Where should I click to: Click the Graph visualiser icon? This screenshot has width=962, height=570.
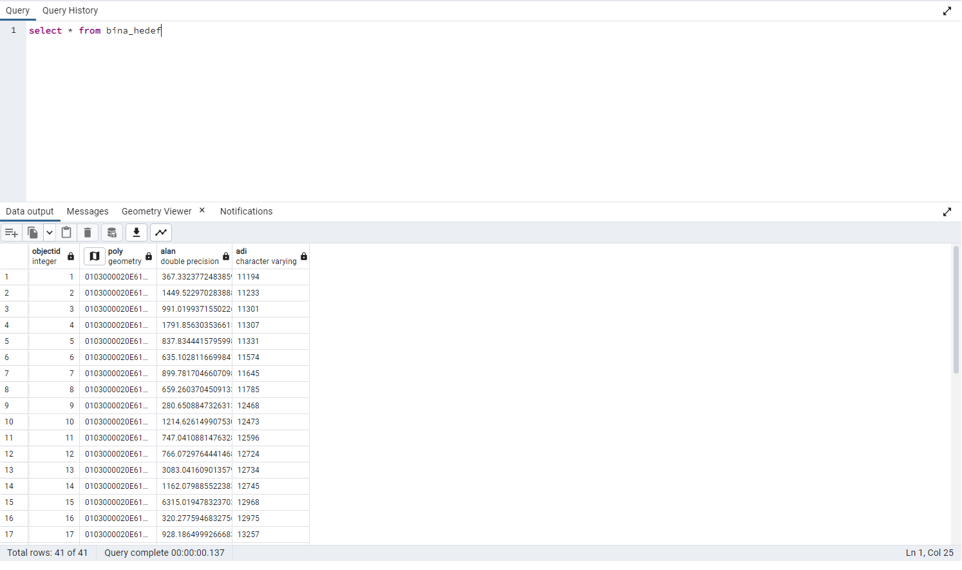(x=161, y=233)
